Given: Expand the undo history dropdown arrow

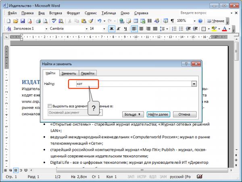Looking at the screenshot, I should pos(104,21).
